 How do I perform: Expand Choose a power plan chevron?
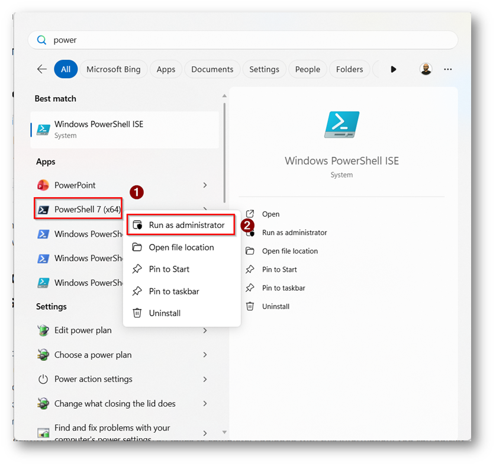click(x=205, y=355)
